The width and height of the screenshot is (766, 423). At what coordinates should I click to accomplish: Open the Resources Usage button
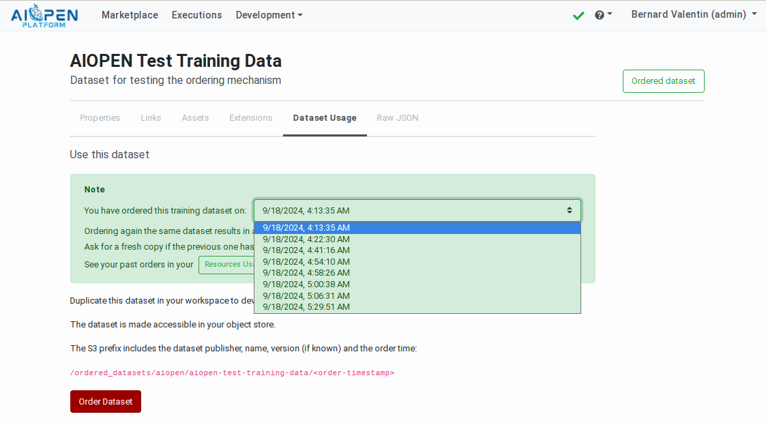[x=226, y=265]
